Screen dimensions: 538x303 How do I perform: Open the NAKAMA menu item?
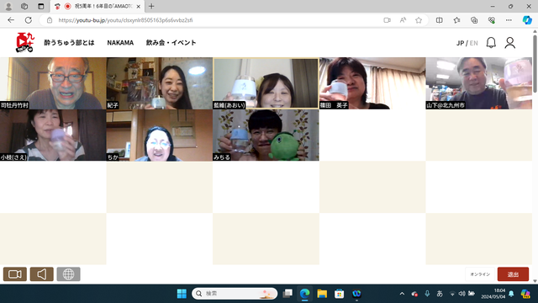point(120,43)
